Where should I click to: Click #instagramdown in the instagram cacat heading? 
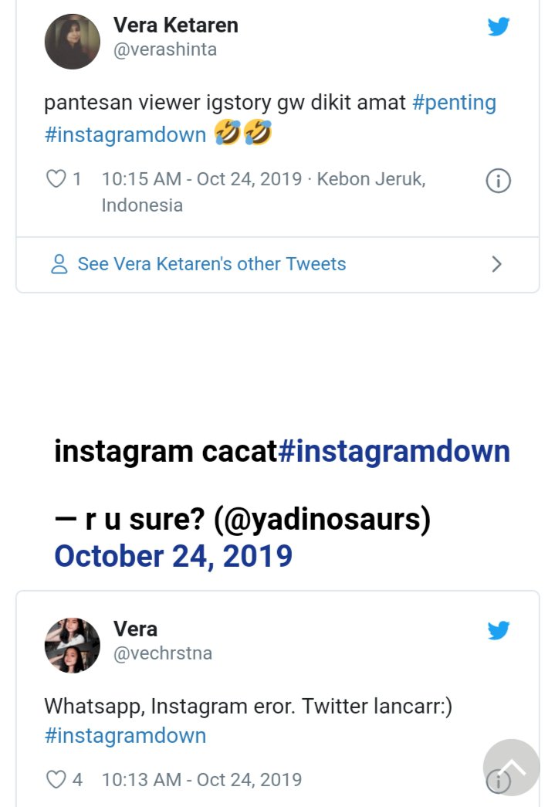click(394, 451)
